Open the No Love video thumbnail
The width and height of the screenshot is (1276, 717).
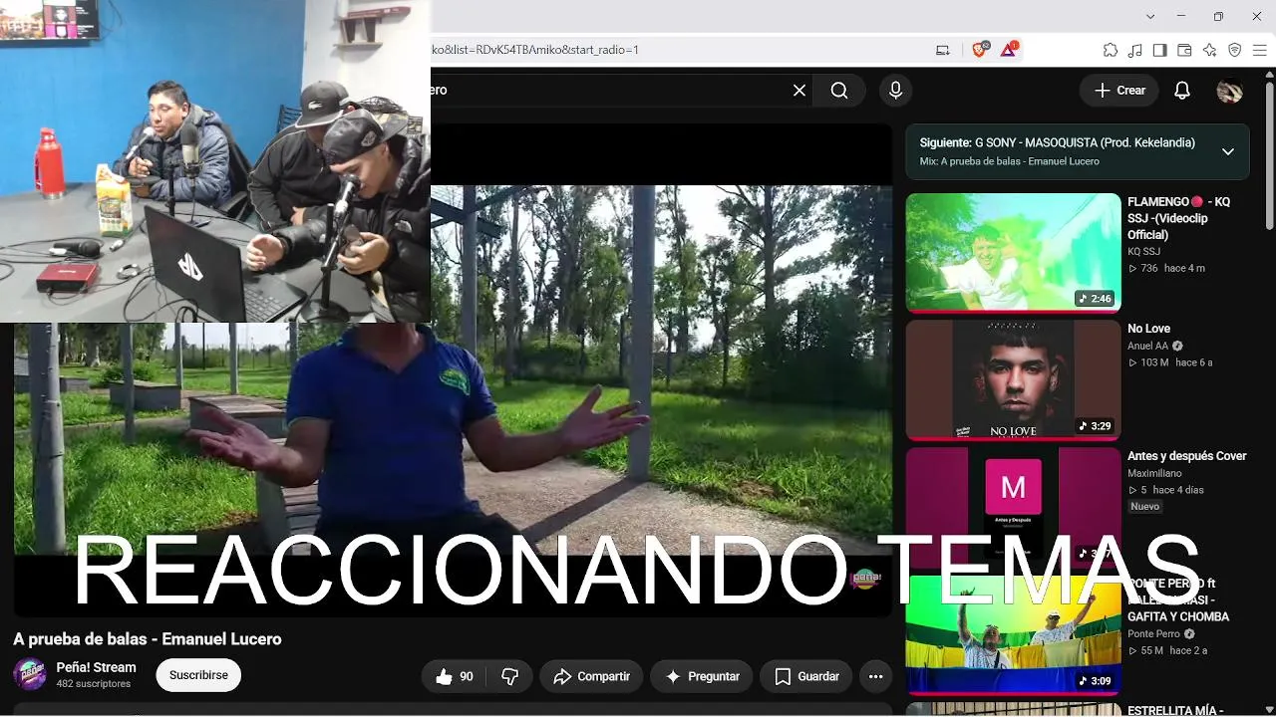[1013, 379]
